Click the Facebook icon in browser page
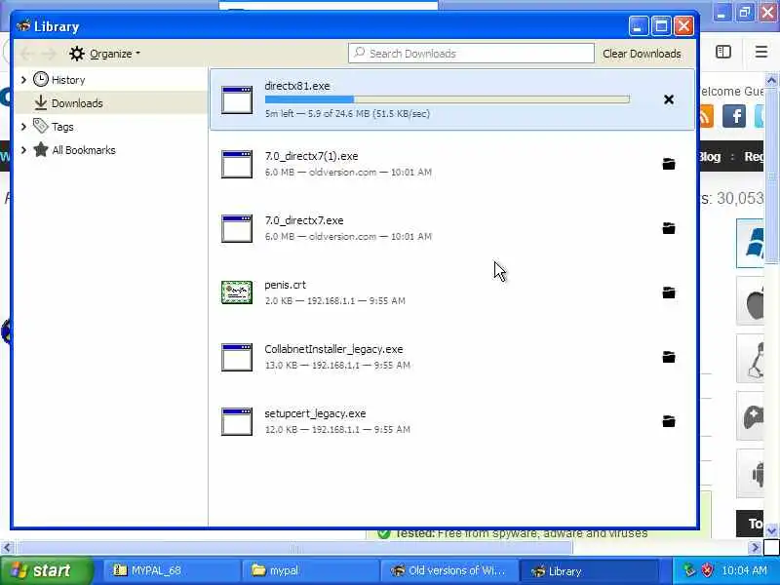This screenshot has width=780, height=585. 734,116
